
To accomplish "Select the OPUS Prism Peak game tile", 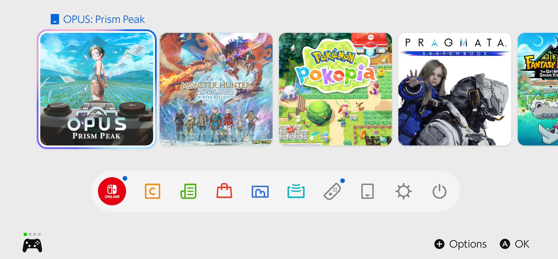I will click(x=97, y=89).
